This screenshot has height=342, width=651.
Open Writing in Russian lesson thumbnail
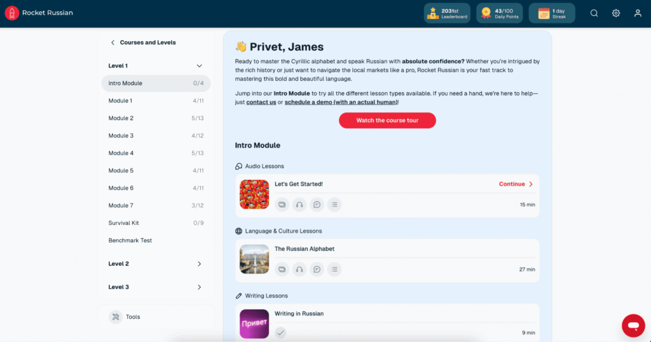click(254, 324)
